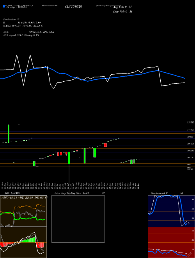Open the red RSI panel at bottom right

(171, 242)
